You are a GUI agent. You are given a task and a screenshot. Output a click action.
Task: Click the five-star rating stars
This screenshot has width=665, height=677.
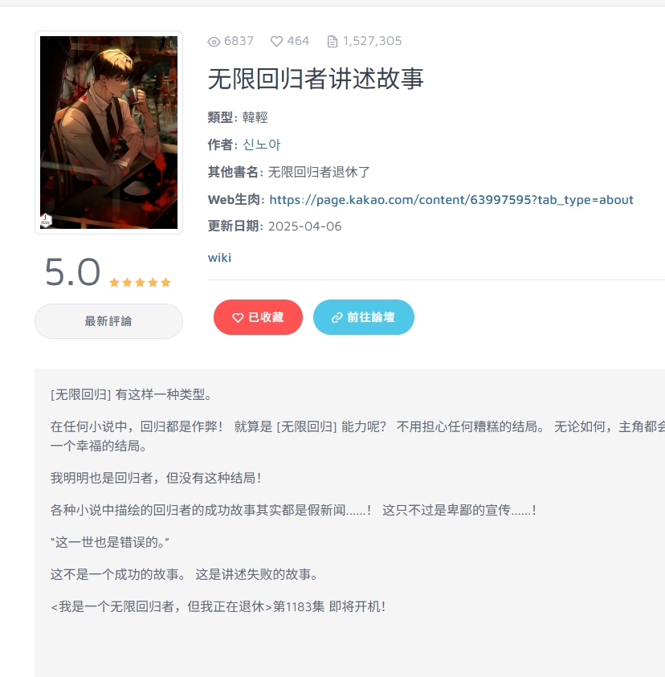tap(140, 283)
